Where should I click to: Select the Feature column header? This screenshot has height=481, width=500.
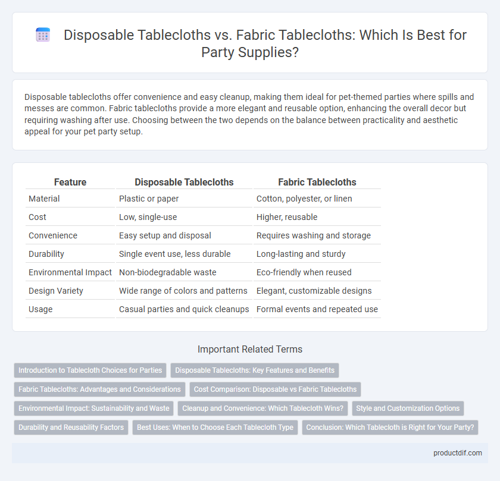70,182
